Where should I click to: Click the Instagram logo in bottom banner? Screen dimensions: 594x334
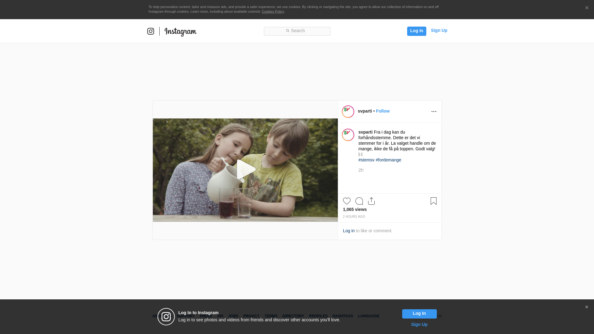pyautogui.click(x=166, y=317)
